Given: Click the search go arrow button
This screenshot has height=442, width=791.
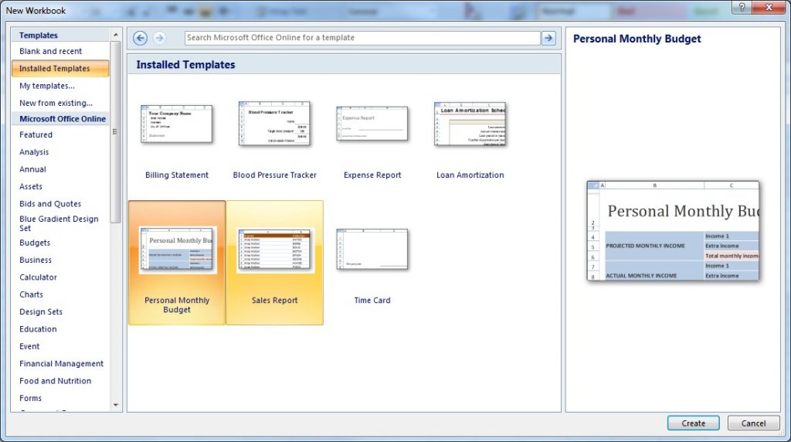Looking at the screenshot, I should [x=548, y=38].
